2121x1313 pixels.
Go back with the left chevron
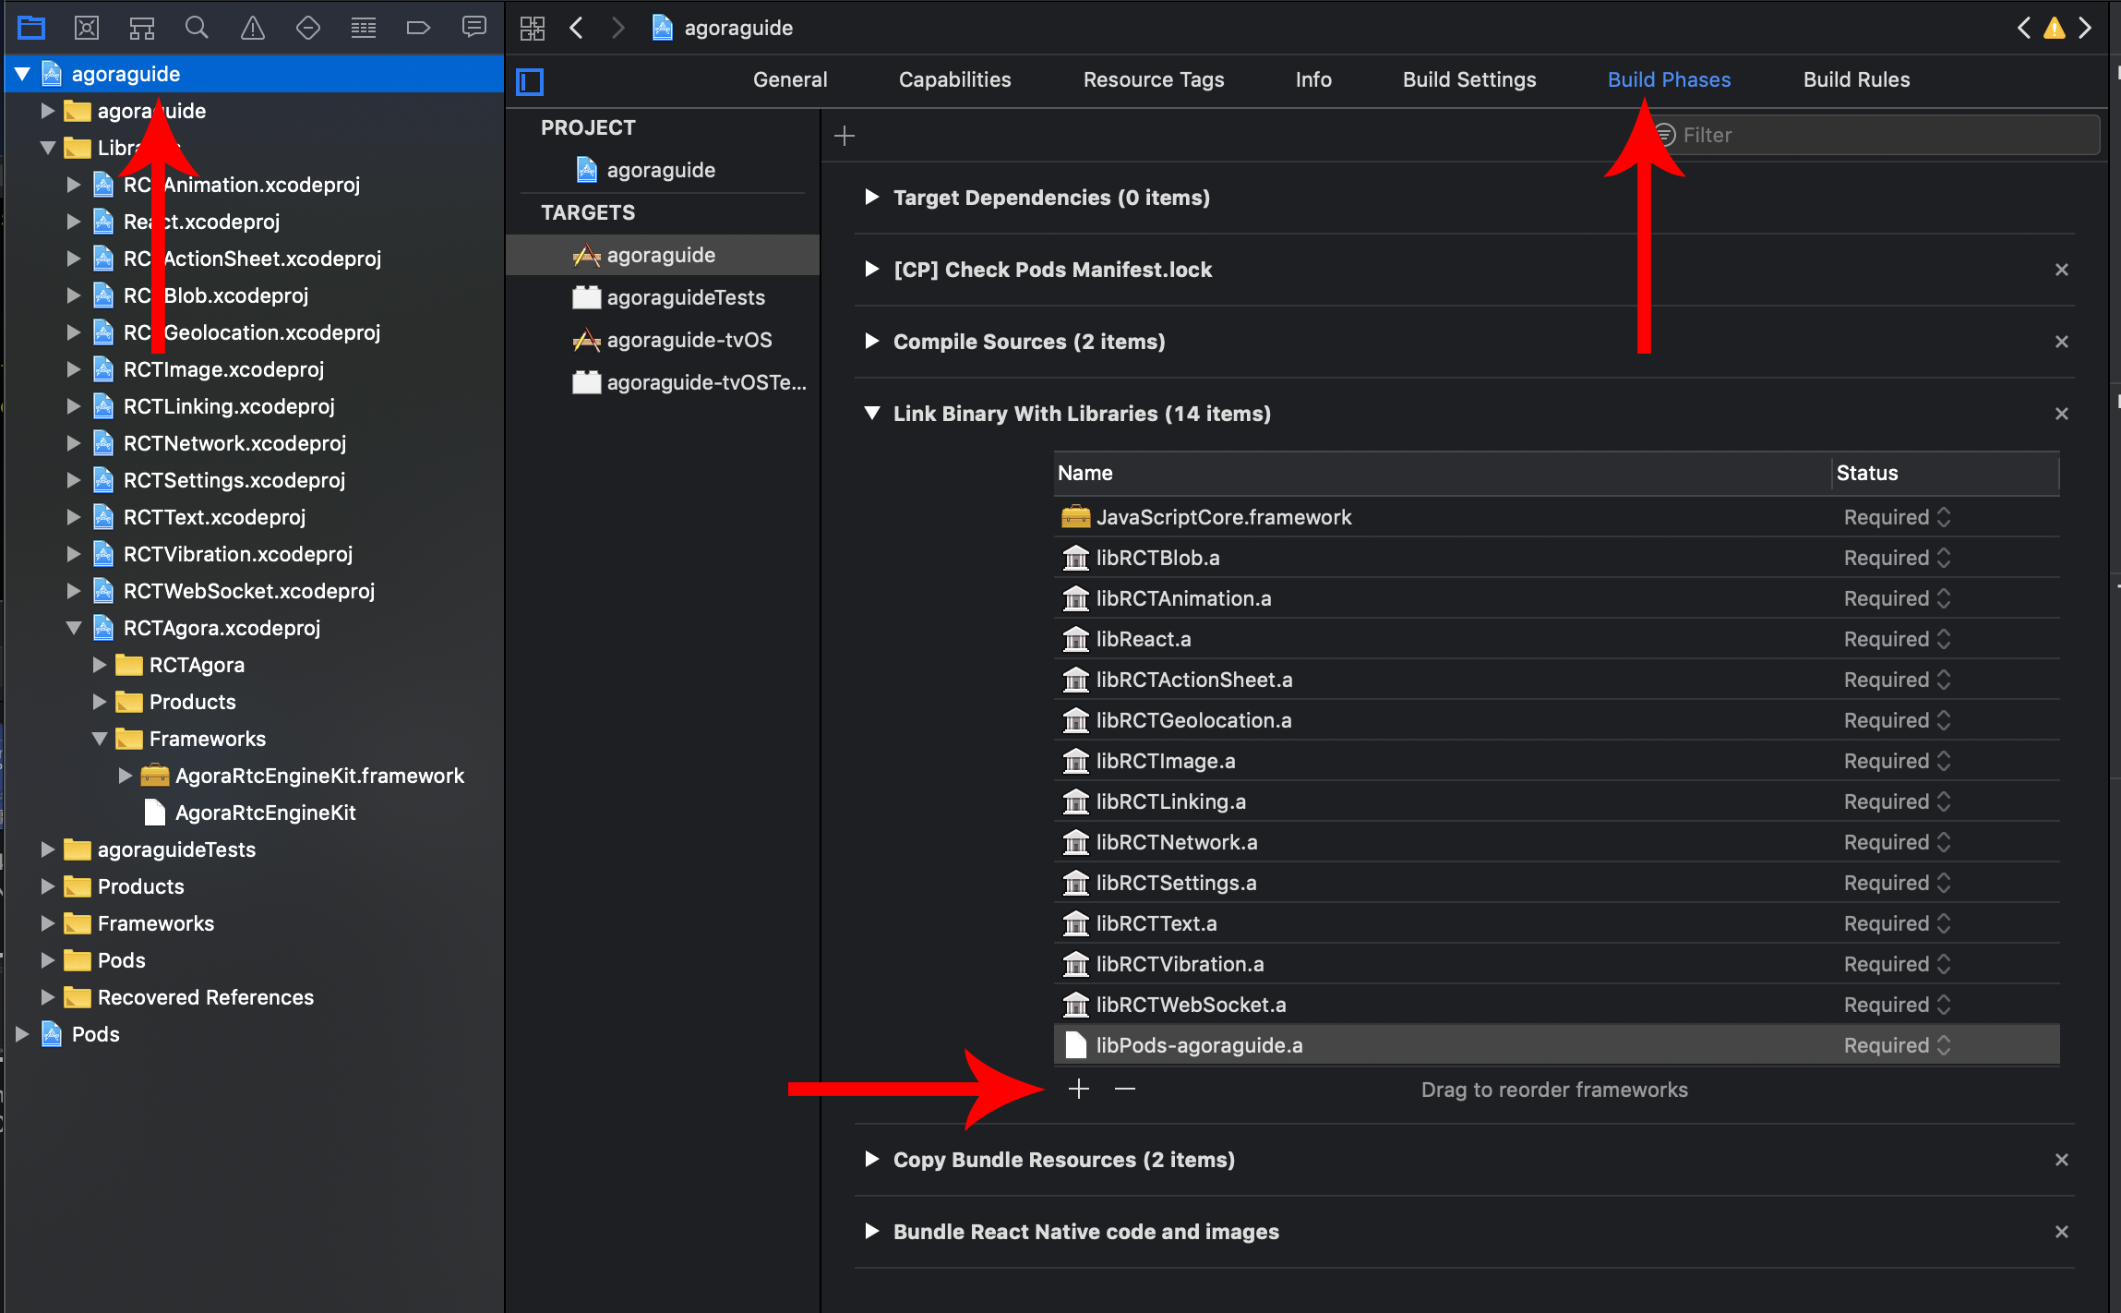point(577,28)
